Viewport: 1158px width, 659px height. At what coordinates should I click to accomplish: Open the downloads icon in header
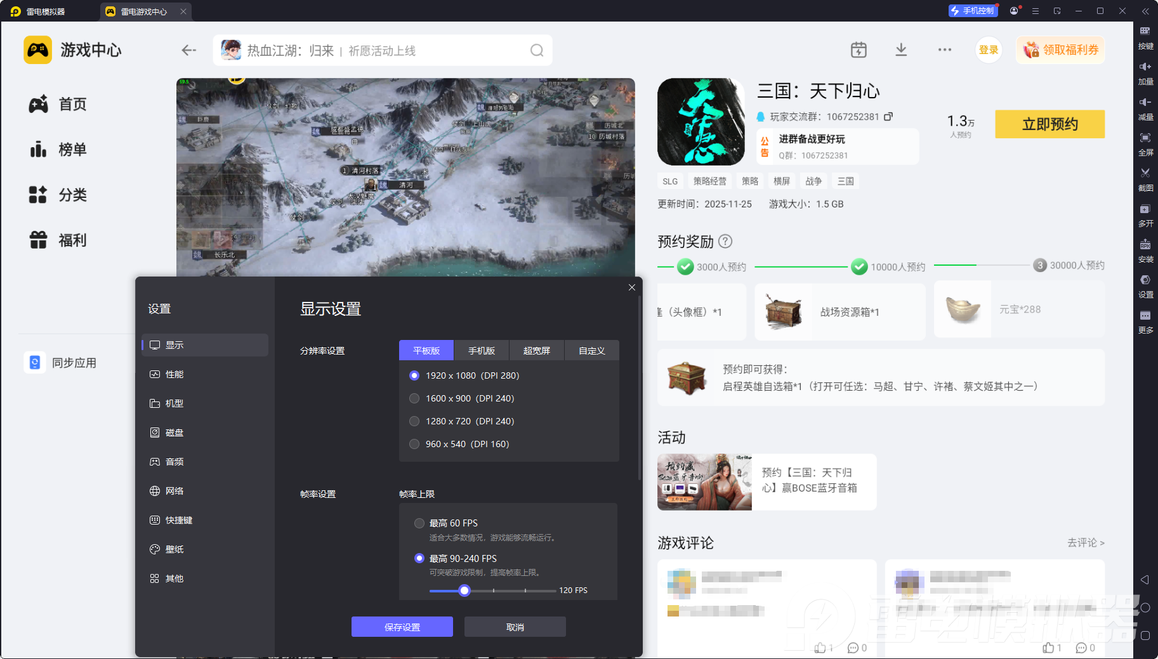(x=901, y=49)
